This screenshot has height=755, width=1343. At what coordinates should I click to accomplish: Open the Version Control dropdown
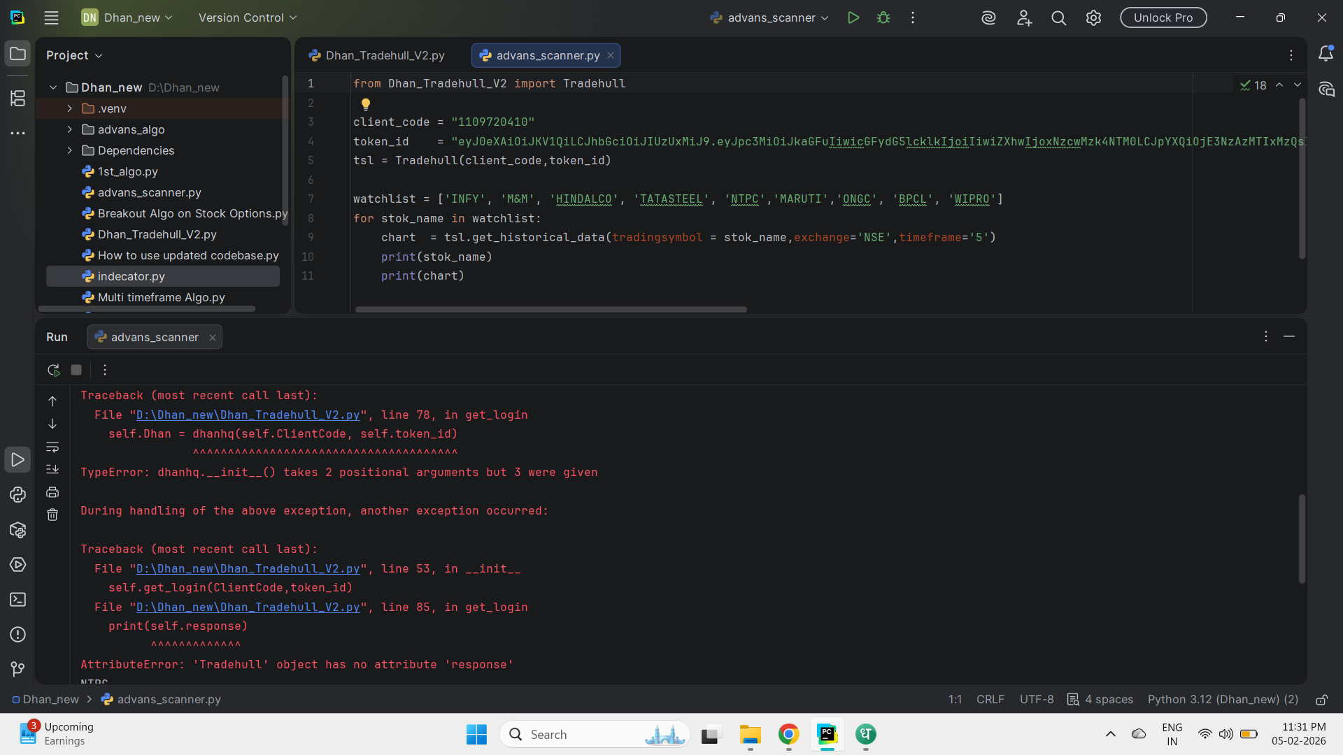click(x=248, y=17)
